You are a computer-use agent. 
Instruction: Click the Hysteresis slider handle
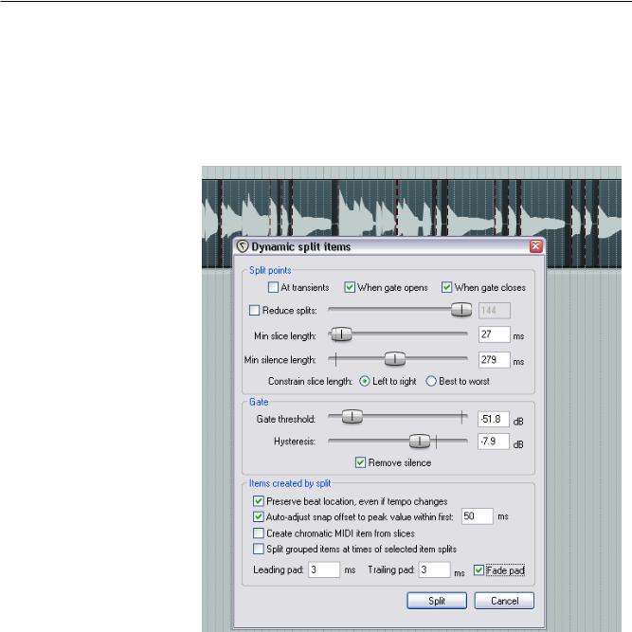click(420, 441)
